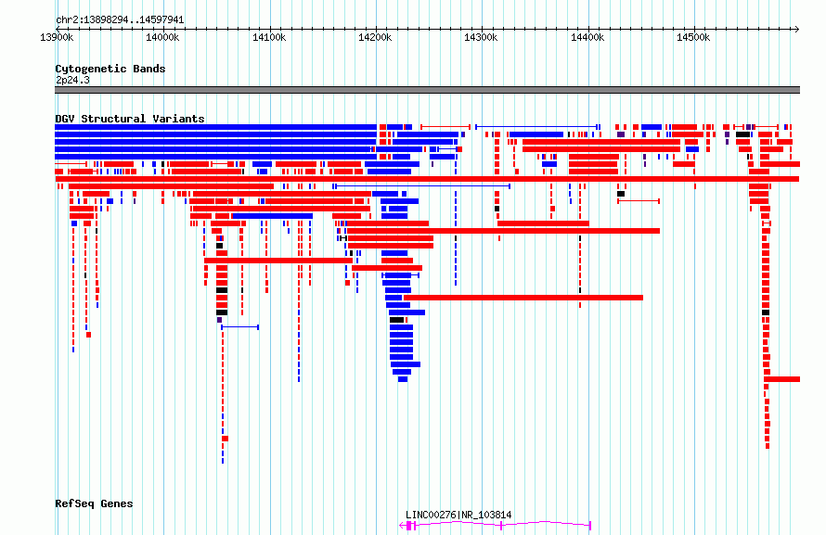Click the right arrow at the ruler end
The image size is (826, 535).
click(x=796, y=30)
